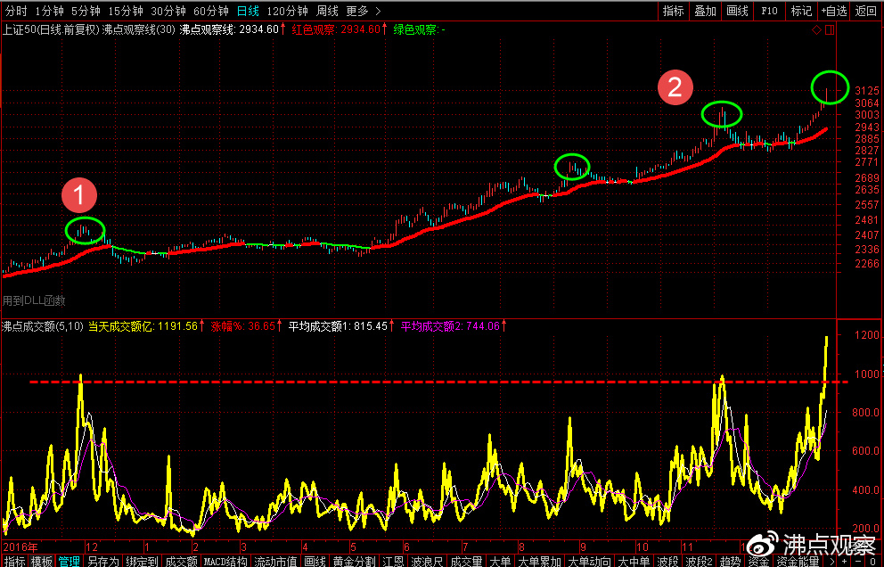884x567 pixels.
Task: Open the F10 company info button
Action: pos(770,11)
